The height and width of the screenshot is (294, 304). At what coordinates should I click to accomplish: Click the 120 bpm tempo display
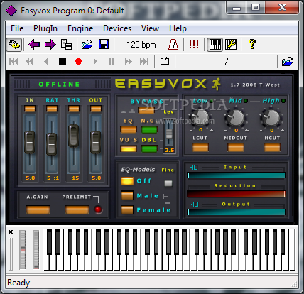pos(141,45)
